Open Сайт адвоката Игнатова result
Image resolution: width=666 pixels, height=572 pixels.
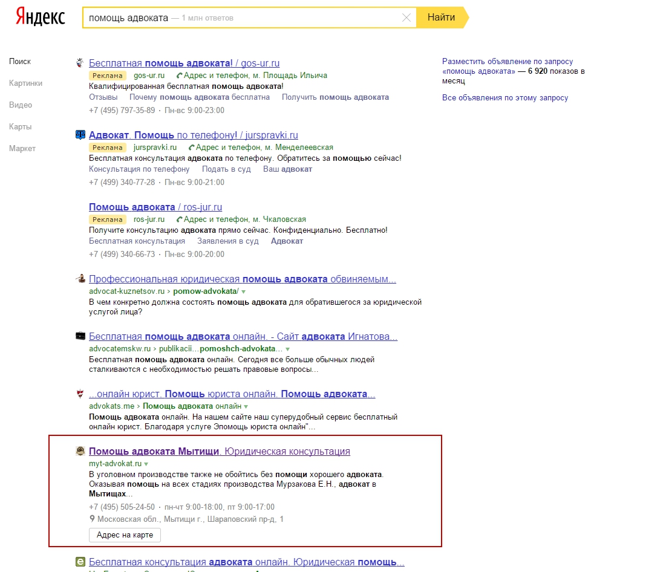click(243, 336)
